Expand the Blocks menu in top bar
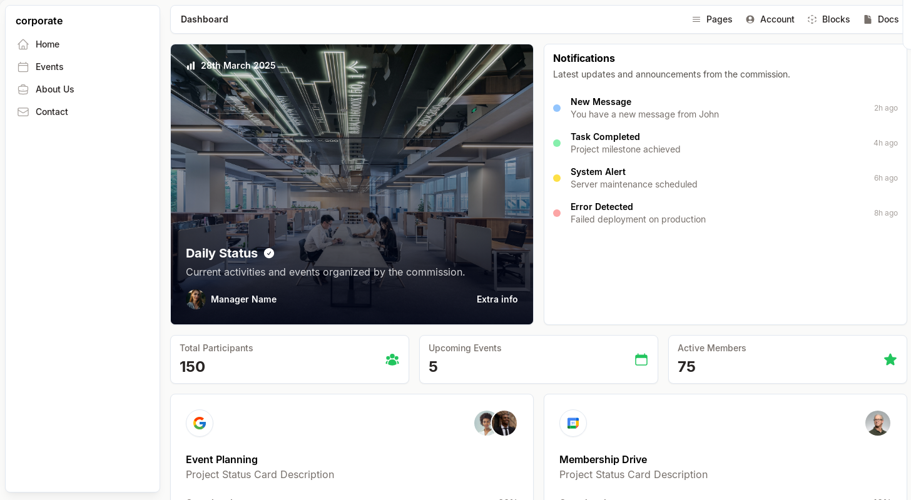 pyautogui.click(x=828, y=19)
